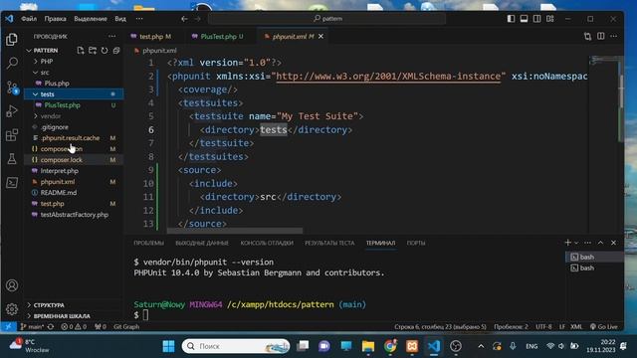Click the command center search box

[x=327, y=19]
